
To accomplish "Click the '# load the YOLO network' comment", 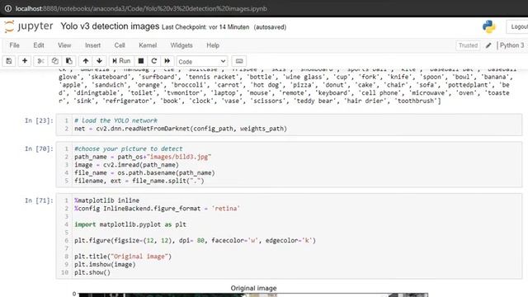I will click(x=115, y=120).
